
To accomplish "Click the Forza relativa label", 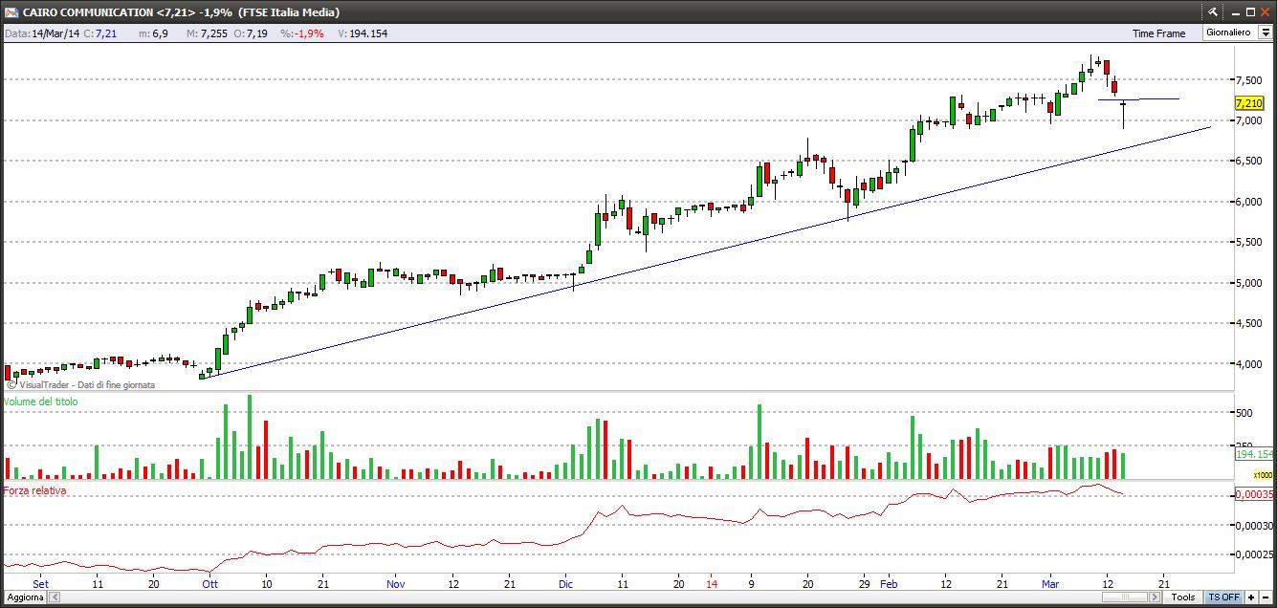I will pos(35,490).
